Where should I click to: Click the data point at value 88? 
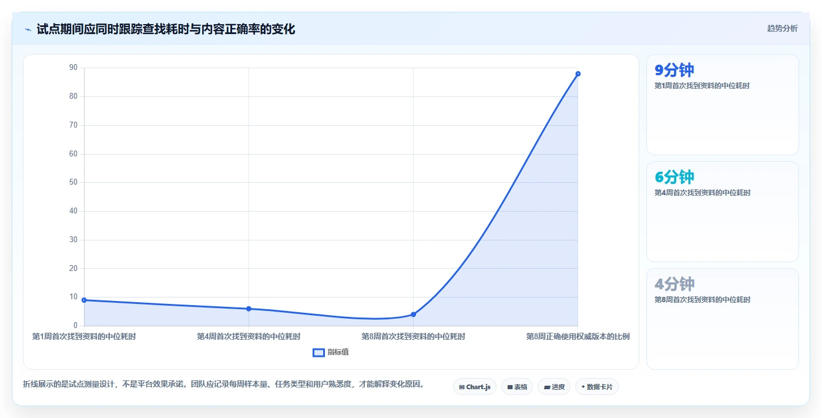pos(578,74)
